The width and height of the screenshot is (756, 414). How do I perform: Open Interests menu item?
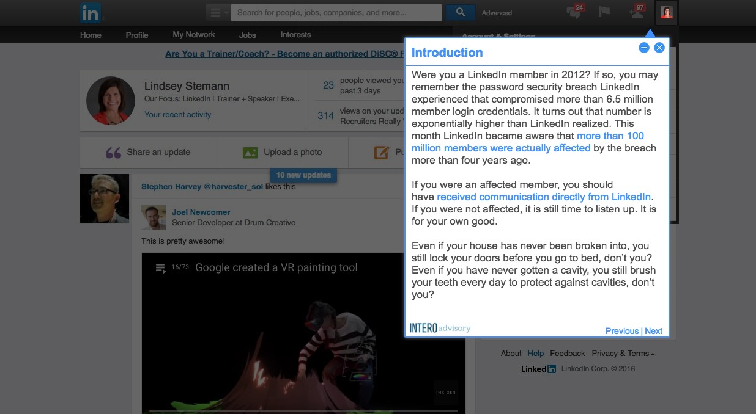tap(295, 35)
